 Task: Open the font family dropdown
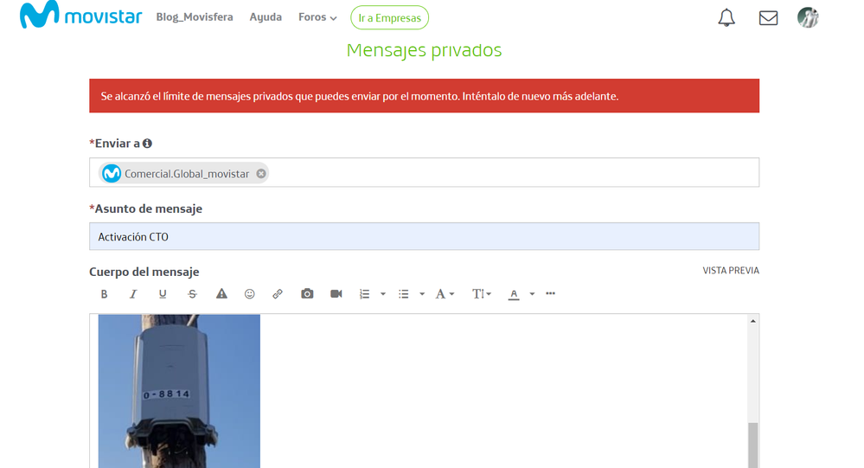coord(445,294)
